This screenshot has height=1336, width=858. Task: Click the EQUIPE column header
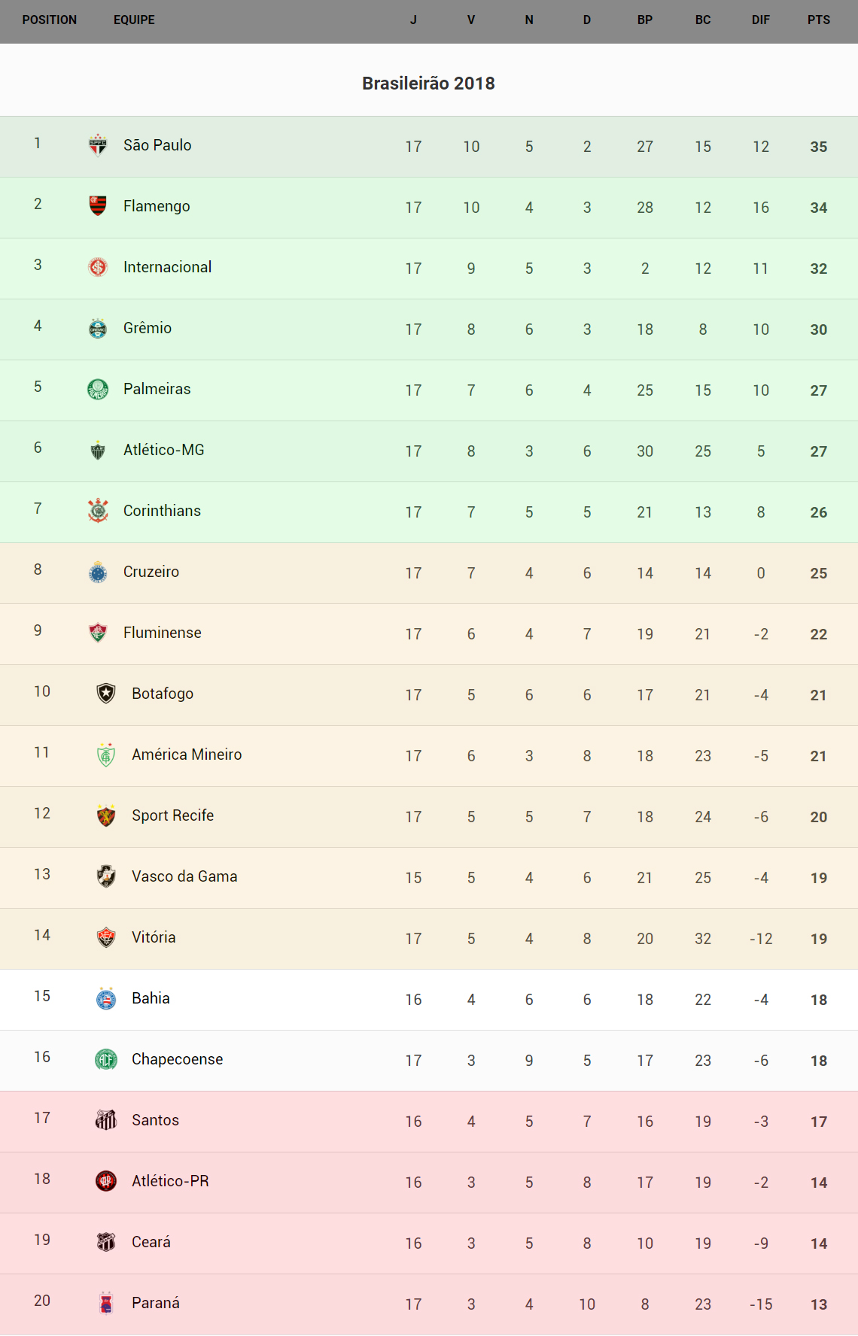coord(134,20)
